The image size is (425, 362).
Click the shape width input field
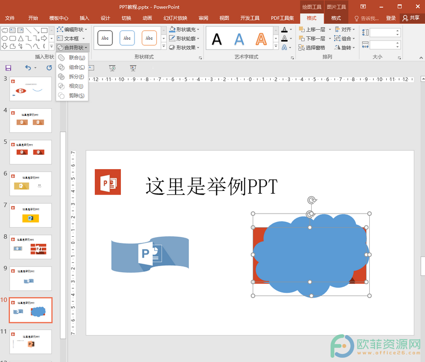[382, 45]
